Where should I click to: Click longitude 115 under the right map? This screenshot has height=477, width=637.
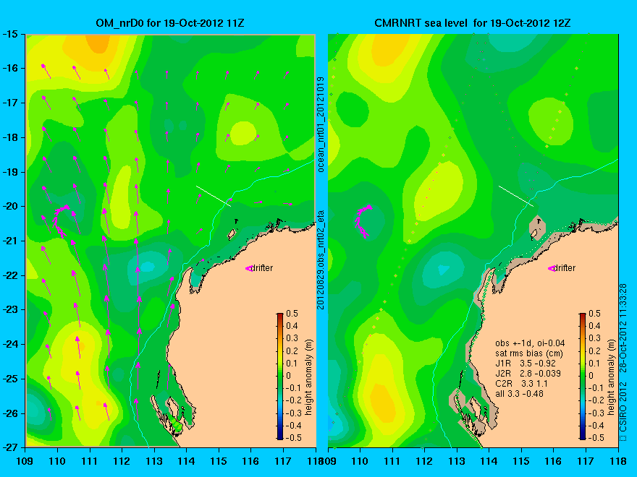[x=521, y=461]
